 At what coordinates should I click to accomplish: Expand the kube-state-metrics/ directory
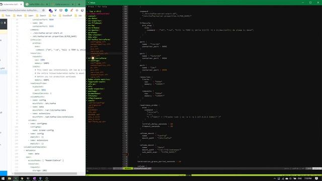pyautogui.click(x=99, y=79)
